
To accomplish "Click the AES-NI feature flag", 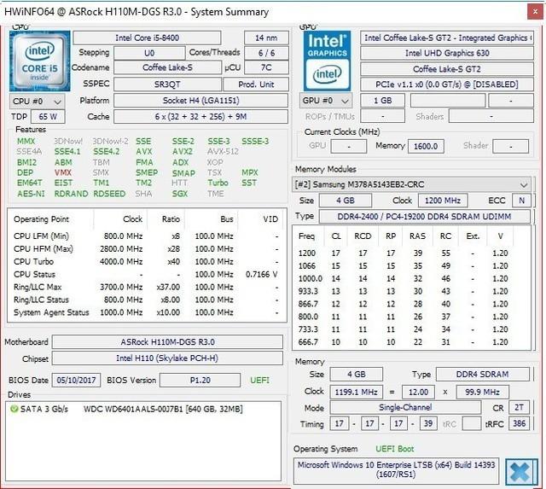I will pyautogui.click(x=31, y=194).
